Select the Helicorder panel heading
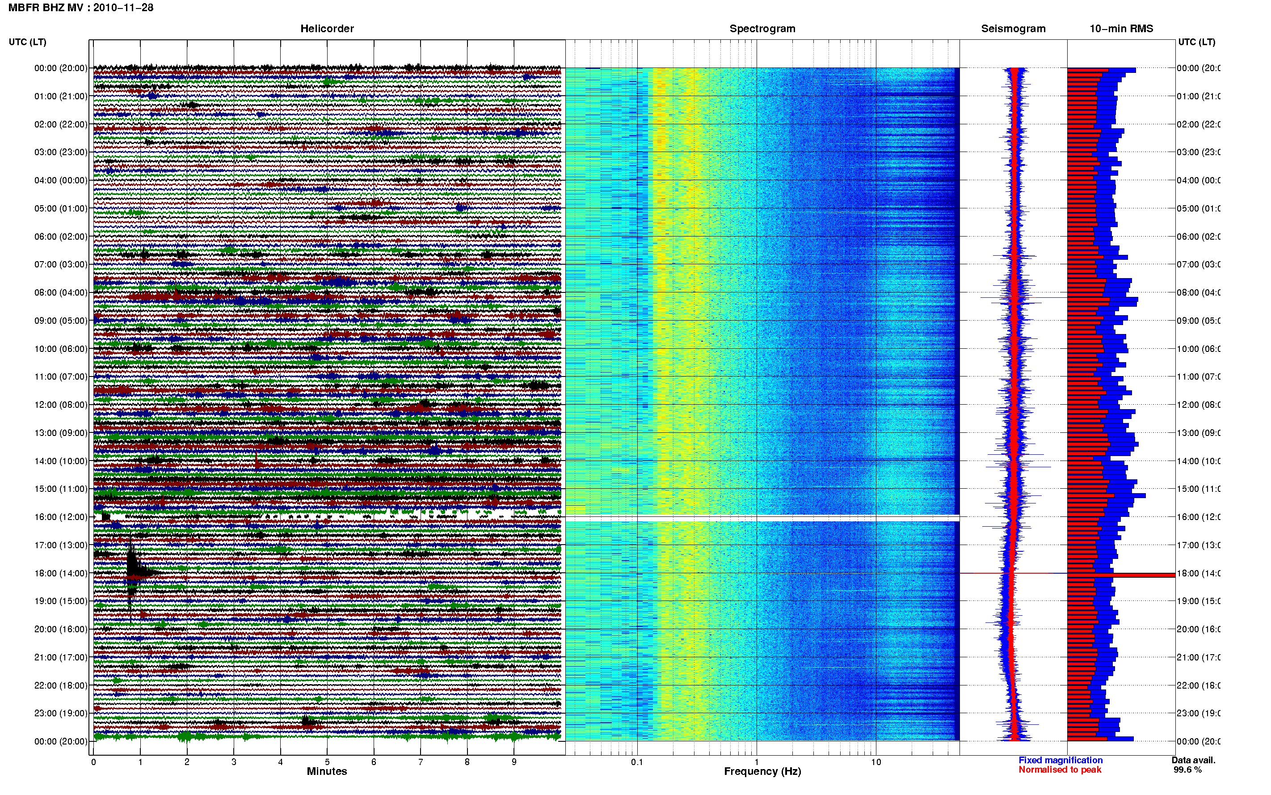Viewport: 1271px width, 795px height. click(327, 29)
